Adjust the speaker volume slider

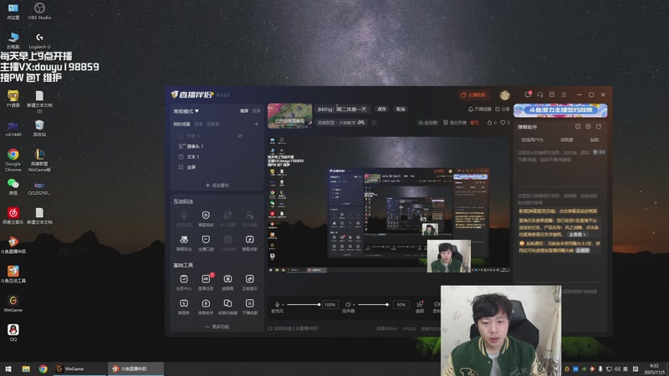pyautogui.click(x=373, y=304)
